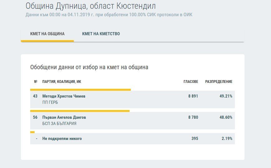Select candidate Методи Христов Чимев
This screenshot has width=271, height=168.
(x=64, y=96)
